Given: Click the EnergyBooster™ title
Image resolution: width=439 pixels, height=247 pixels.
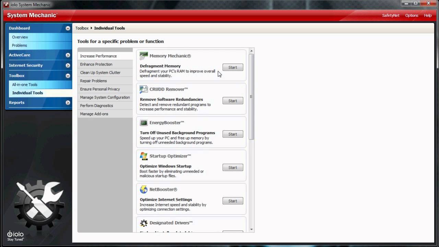Looking at the screenshot, I should tap(167, 122).
